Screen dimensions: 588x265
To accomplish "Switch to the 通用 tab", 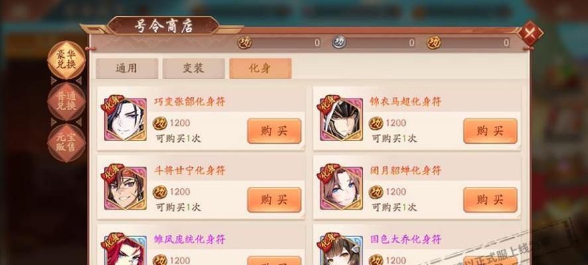I will click(127, 68).
